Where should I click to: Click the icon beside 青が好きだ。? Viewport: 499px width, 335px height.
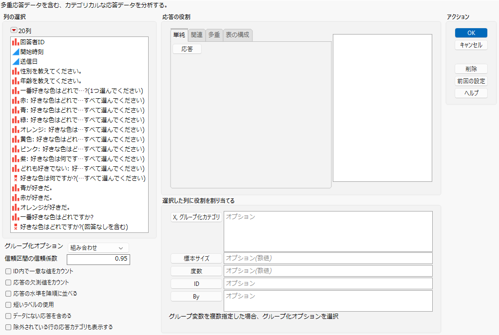[15, 188]
